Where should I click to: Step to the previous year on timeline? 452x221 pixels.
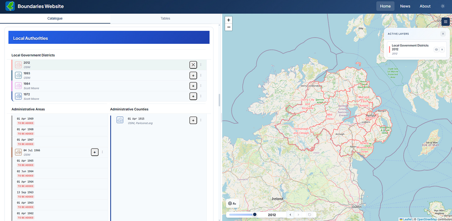pyautogui.click(x=290, y=214)
